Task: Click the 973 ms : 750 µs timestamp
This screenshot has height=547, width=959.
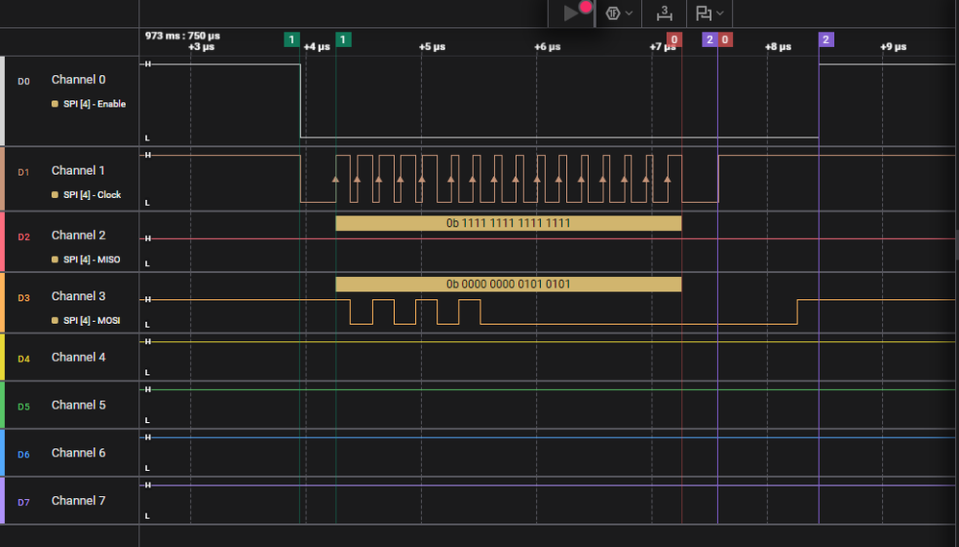Action: [183, 37]
